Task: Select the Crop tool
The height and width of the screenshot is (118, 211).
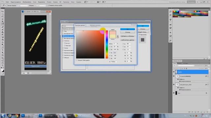Action: [x=2, y=21]
